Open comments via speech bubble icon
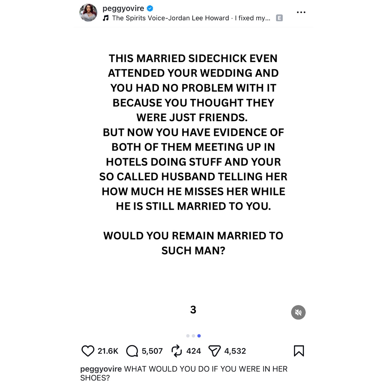The image size is (387, 387). click(x=132, y=351)
